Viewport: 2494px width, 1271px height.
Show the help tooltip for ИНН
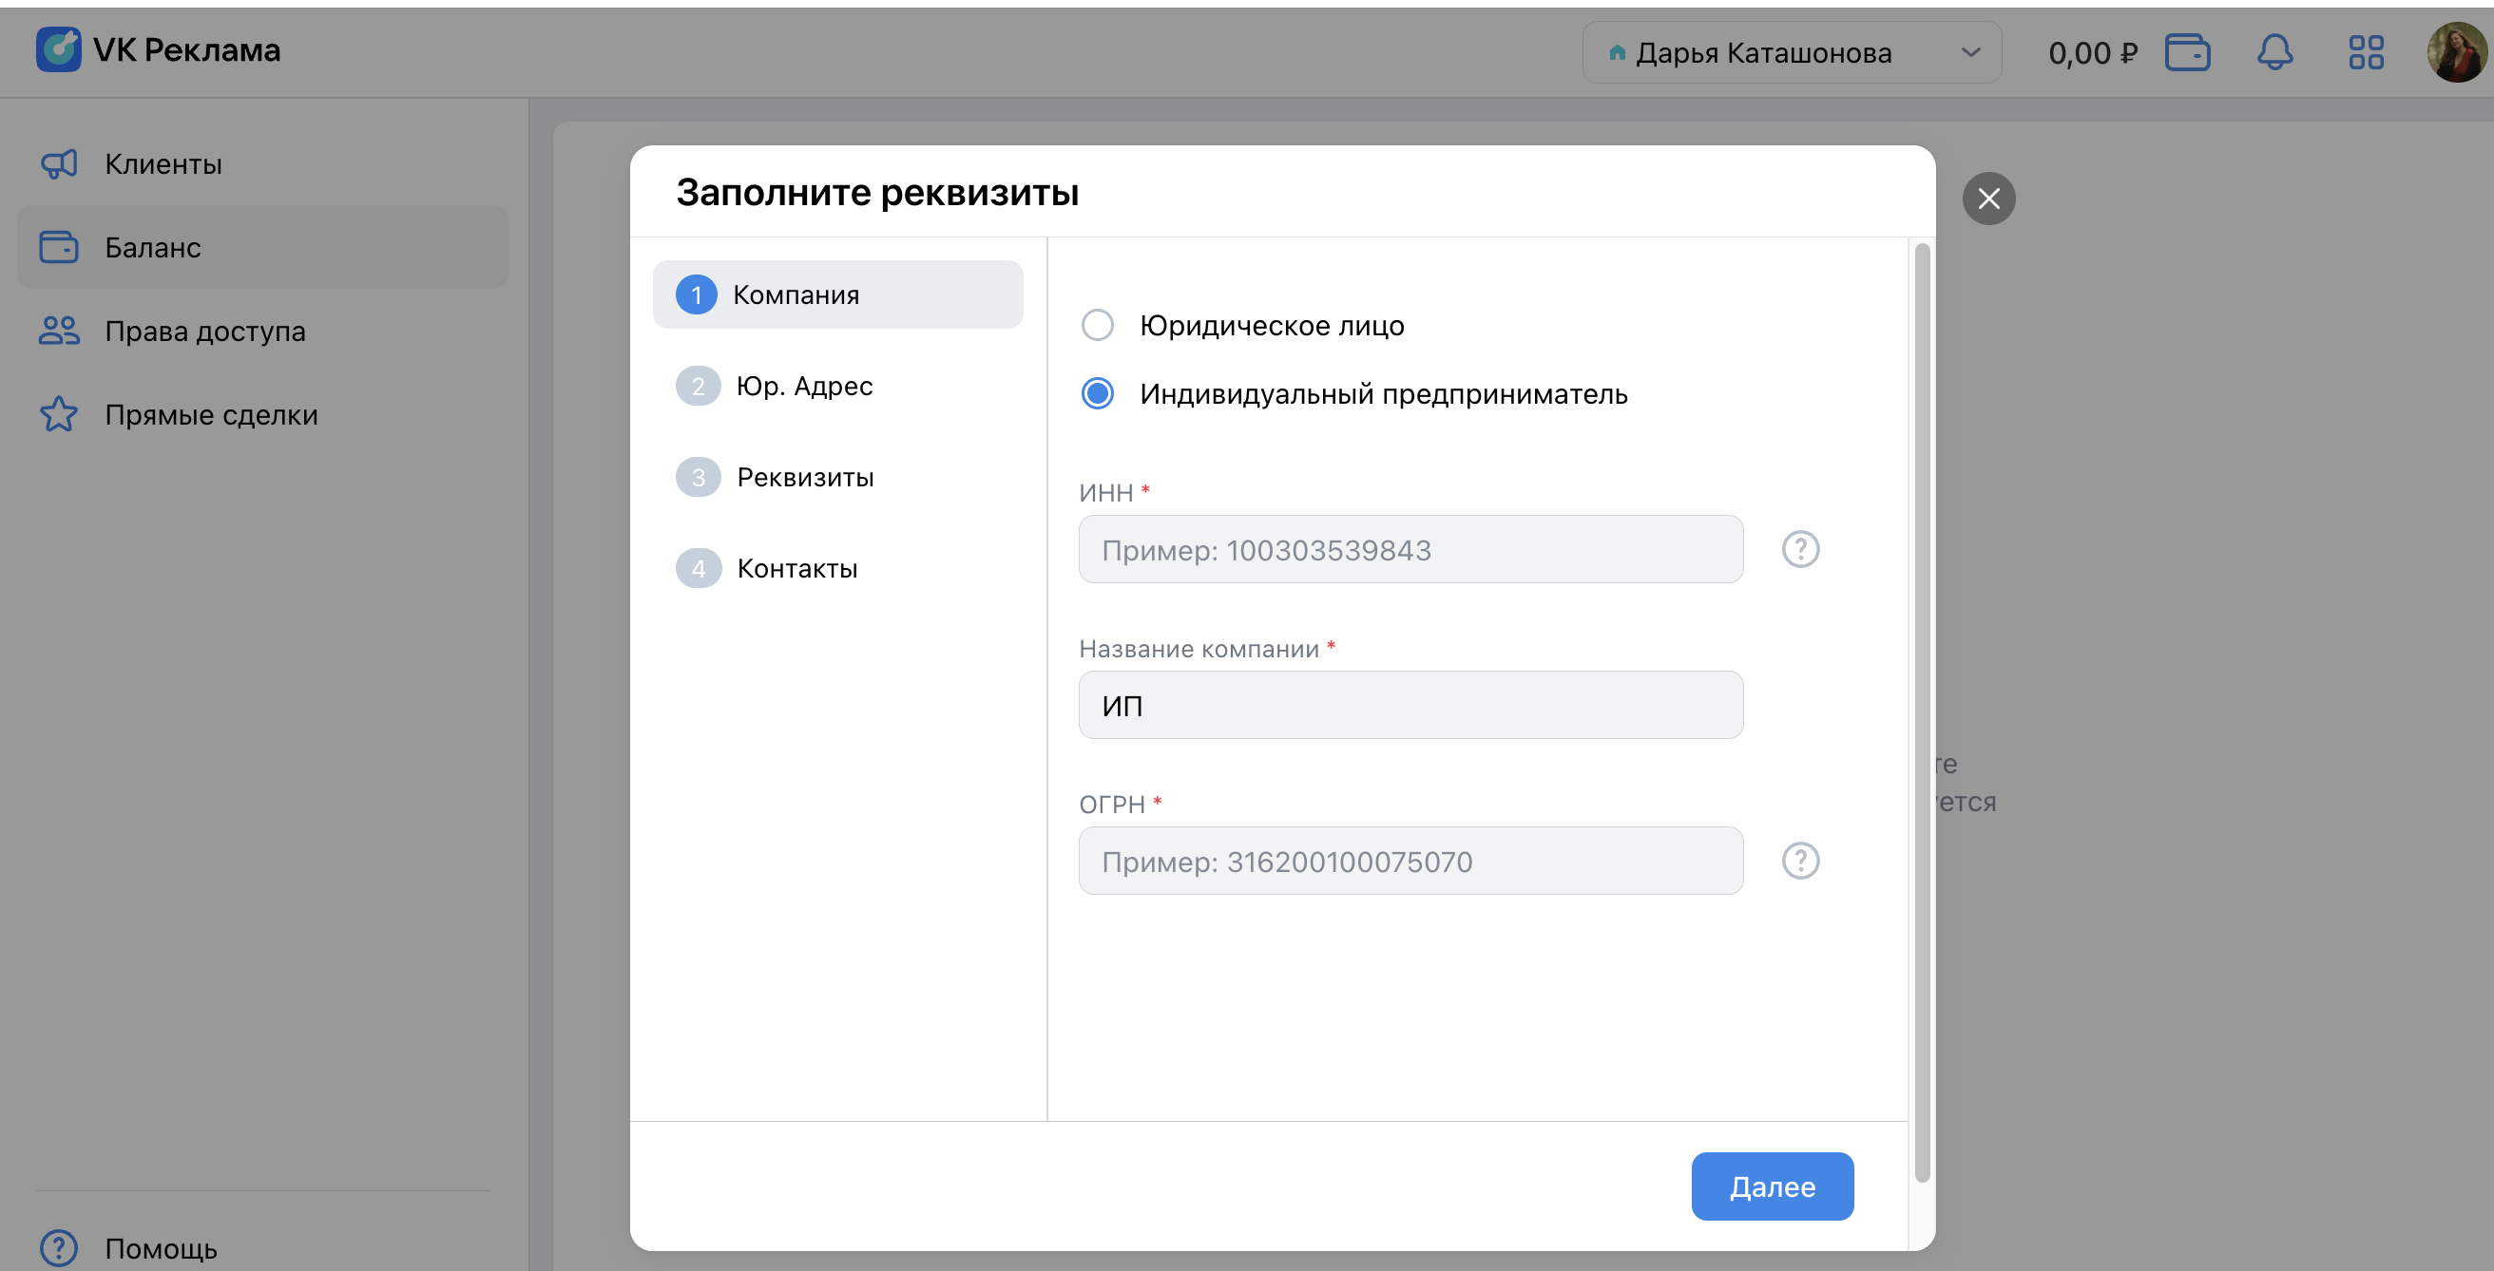click(x=1800, y=549)
